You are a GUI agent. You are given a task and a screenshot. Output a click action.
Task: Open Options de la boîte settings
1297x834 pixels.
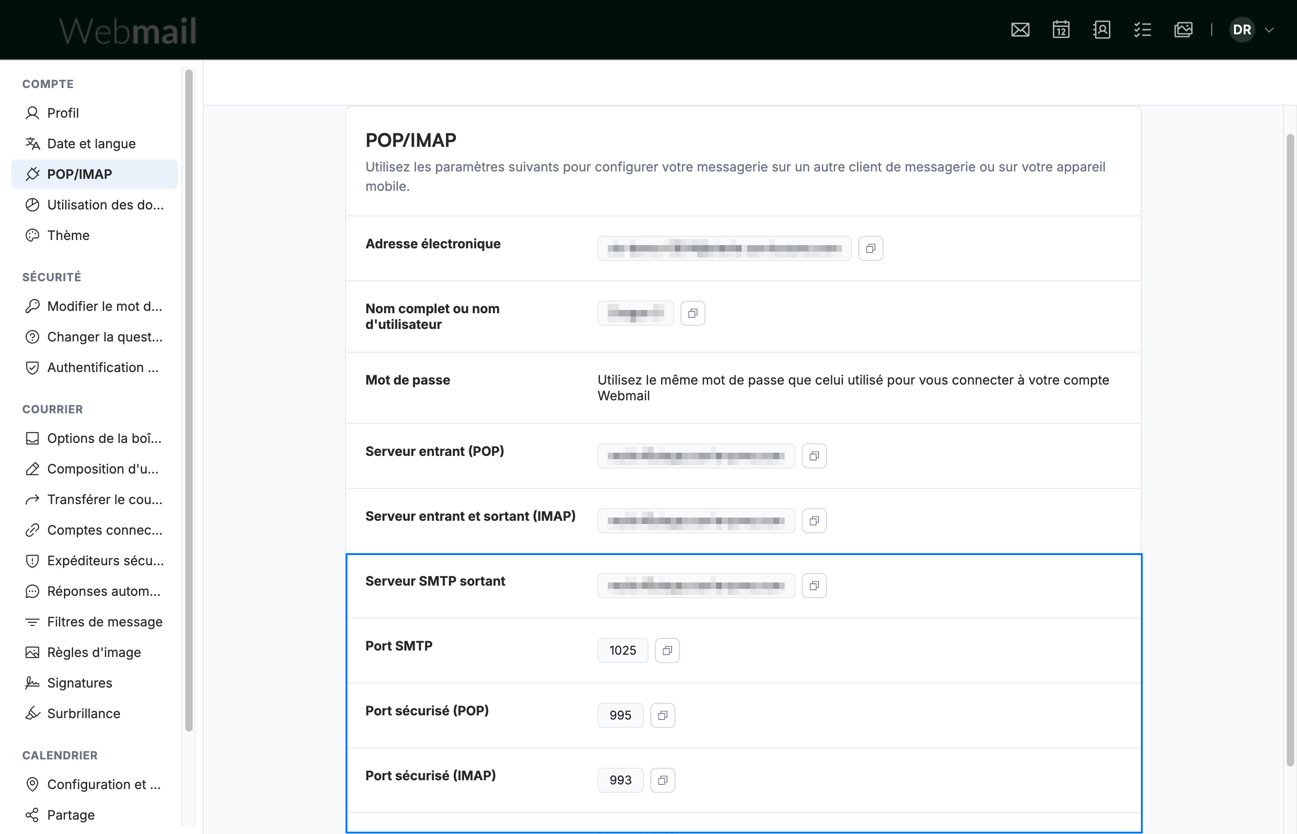[94, 438]
